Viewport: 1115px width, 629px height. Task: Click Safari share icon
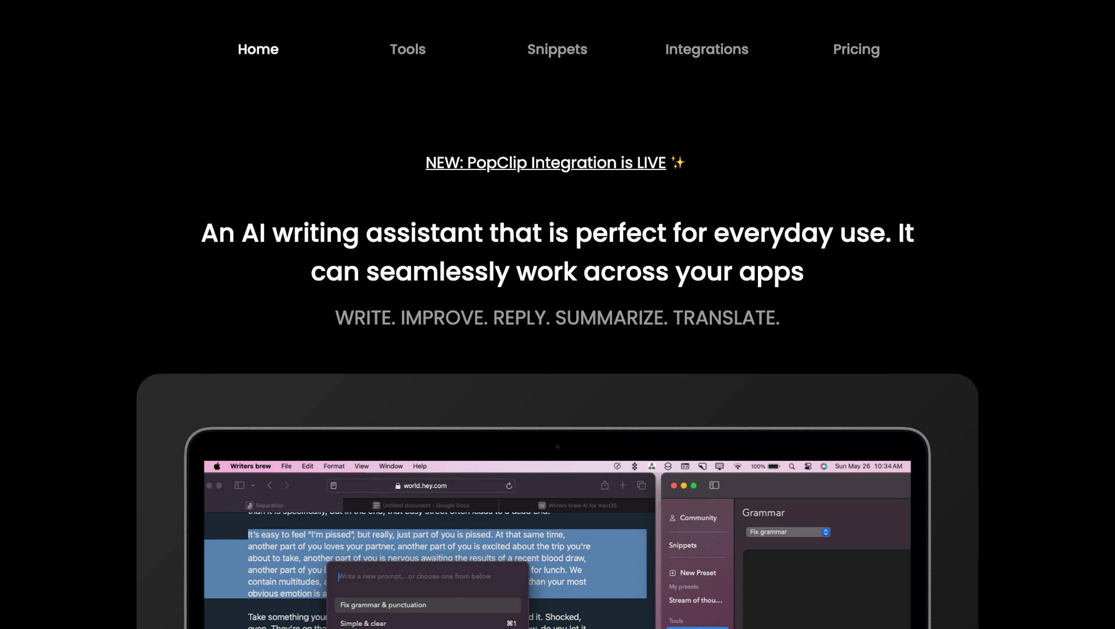click(x=605, y=485)
